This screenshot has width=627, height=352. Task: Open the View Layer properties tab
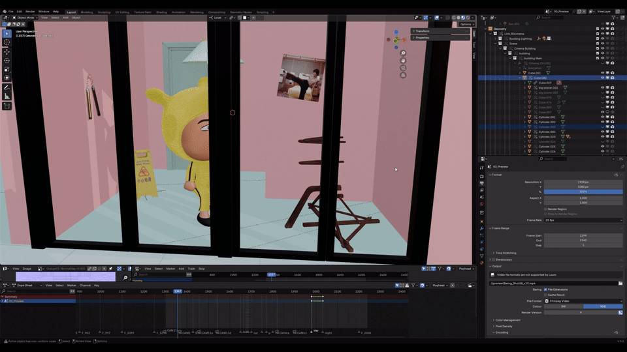(482, 190)
